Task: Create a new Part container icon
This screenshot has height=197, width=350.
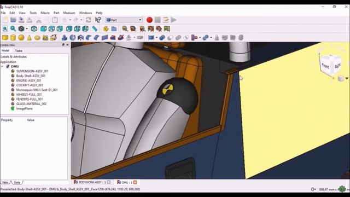Action: pos(106,29)
